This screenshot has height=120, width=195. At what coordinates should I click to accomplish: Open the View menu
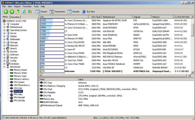(10, 7)
